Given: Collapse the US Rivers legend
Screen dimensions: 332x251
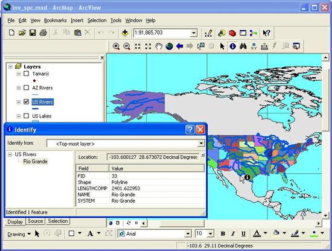Looking at the screenshot, I should (19, 102).
